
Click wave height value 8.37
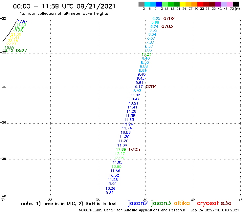click(149, 46)
